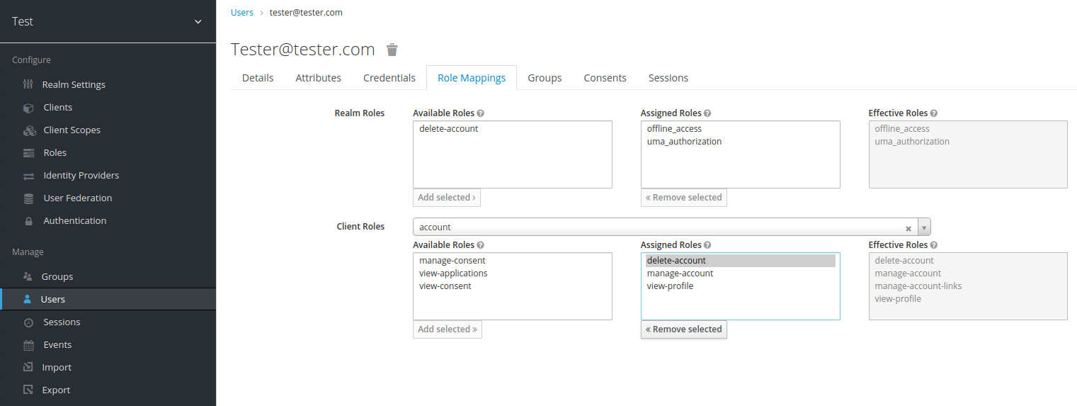Open the Consents tab
The width and height of the screenshot is (1077, 406).
(605, 78)
